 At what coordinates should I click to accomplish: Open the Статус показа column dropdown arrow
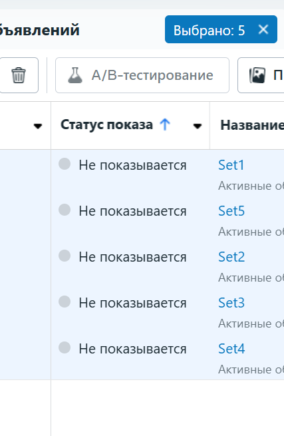(198, 126)
